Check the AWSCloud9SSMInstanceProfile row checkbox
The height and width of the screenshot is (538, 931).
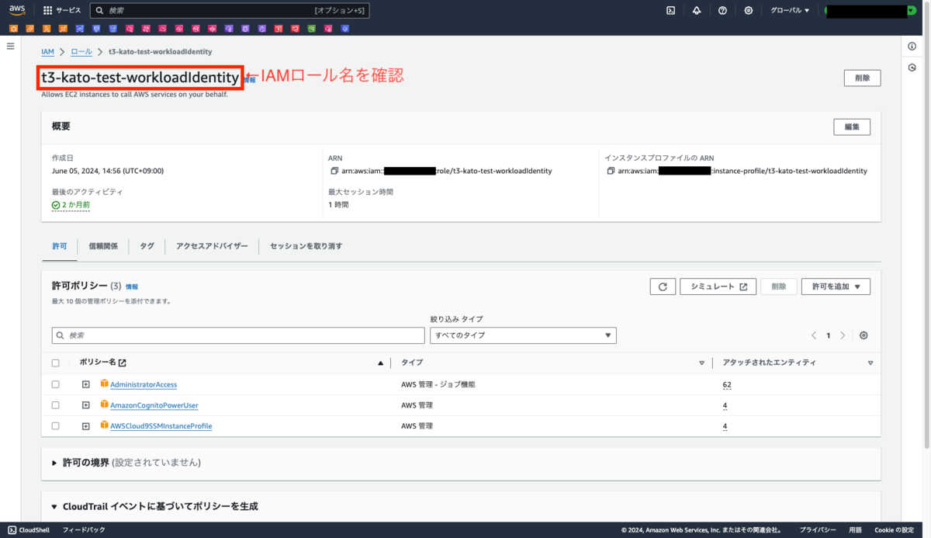[55, 426]
